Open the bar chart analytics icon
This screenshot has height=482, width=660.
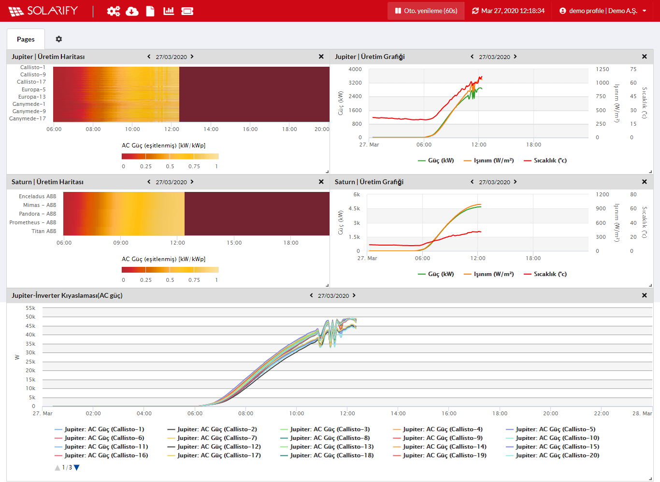169,11
